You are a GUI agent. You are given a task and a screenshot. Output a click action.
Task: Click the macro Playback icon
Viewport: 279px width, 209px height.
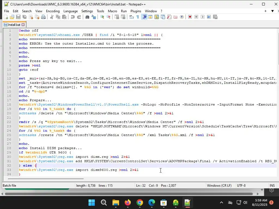point(202,17)
